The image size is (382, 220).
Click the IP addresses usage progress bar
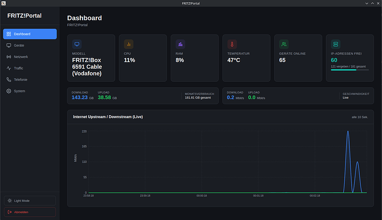click(x=350, y=70)
